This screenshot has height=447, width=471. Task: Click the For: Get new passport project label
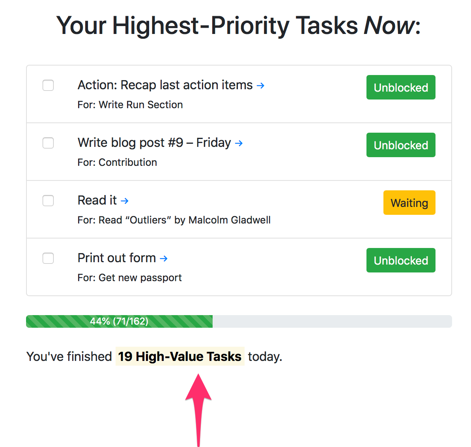(130, 278)
